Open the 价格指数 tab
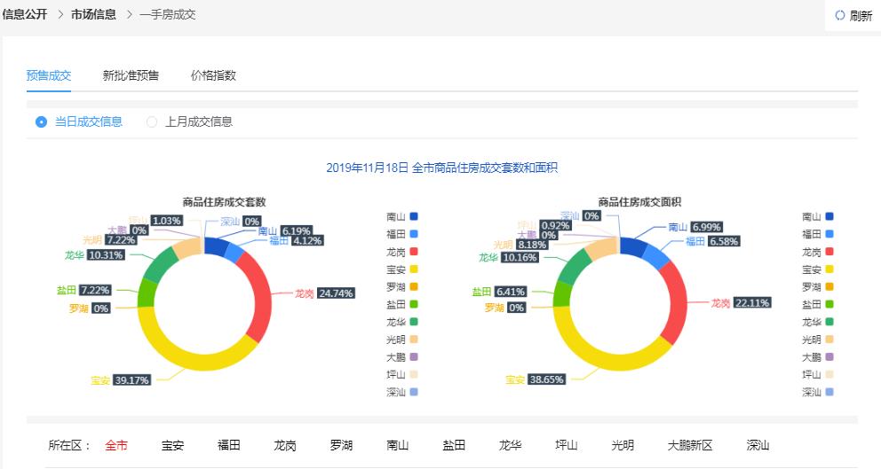 click(x=213, y=75)
